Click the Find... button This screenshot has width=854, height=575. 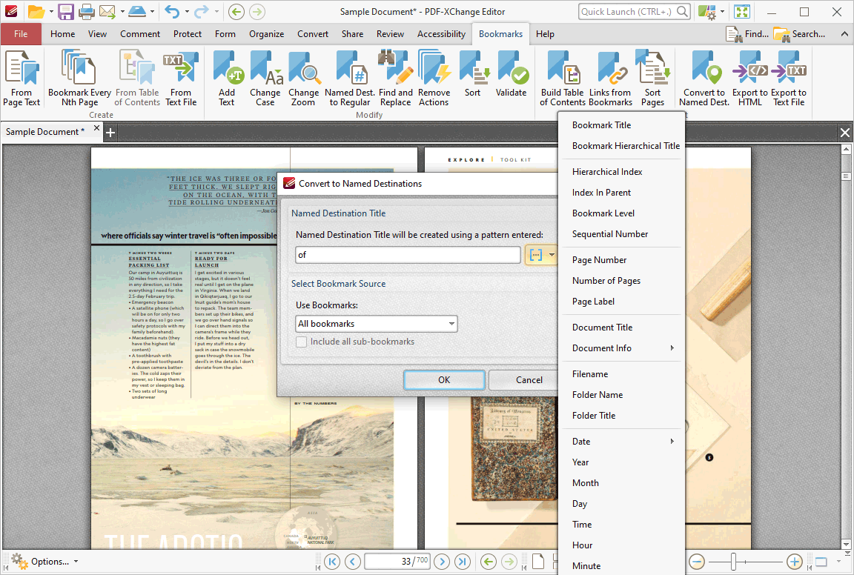[x=747, y=34]
